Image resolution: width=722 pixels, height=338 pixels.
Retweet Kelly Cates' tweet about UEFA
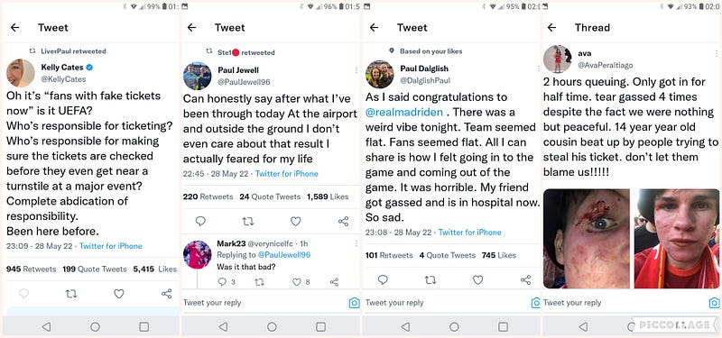pos(71,294)
